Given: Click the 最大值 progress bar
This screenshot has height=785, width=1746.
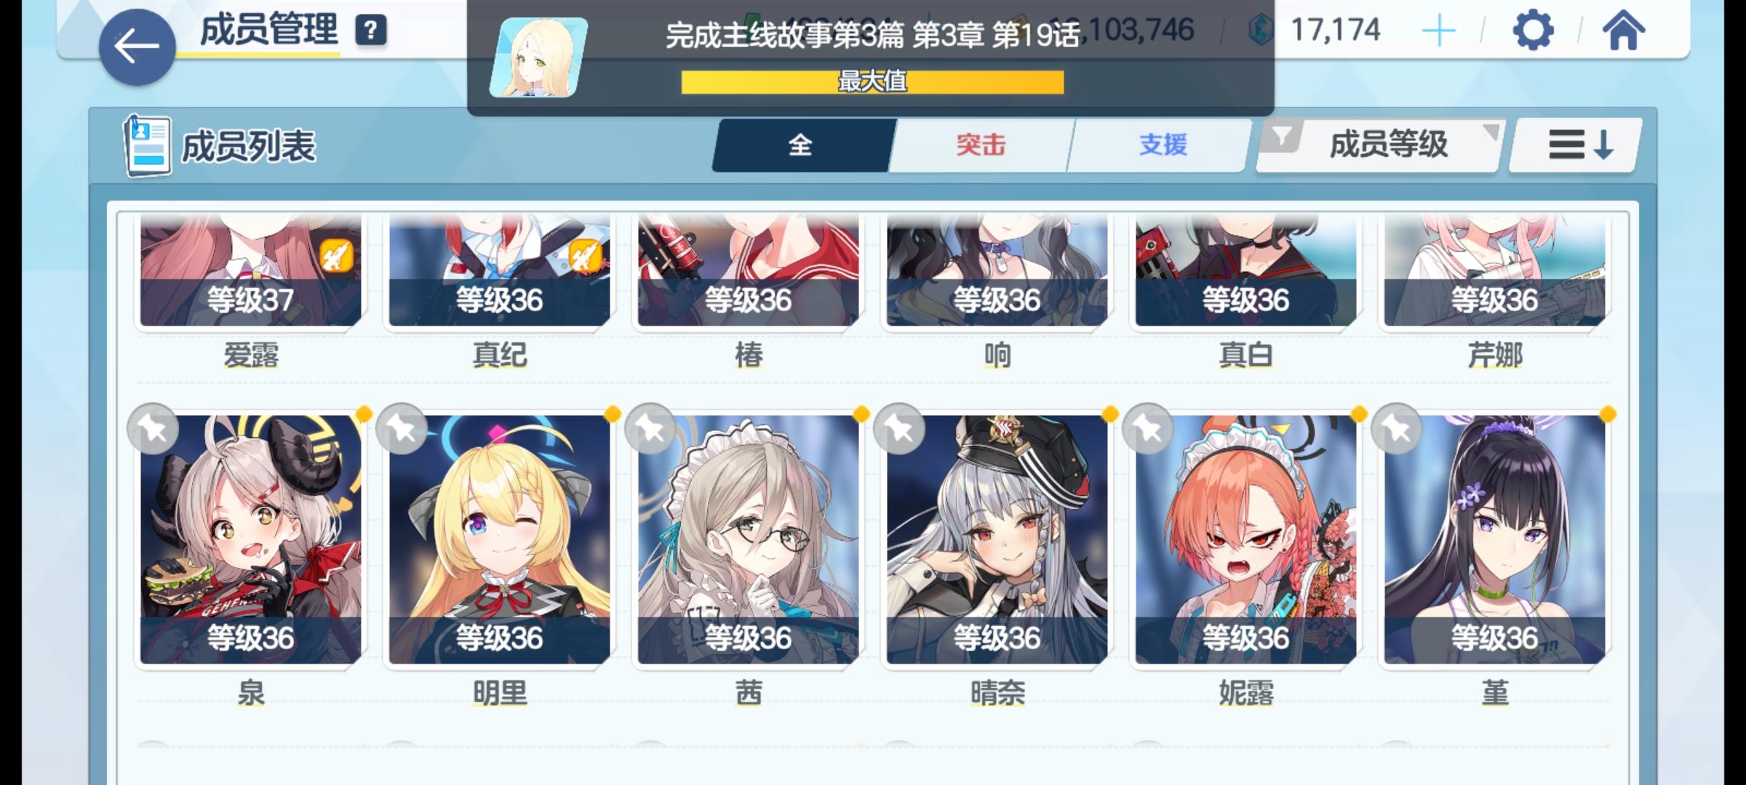Looking at the screenshot, I should point(872,82).
